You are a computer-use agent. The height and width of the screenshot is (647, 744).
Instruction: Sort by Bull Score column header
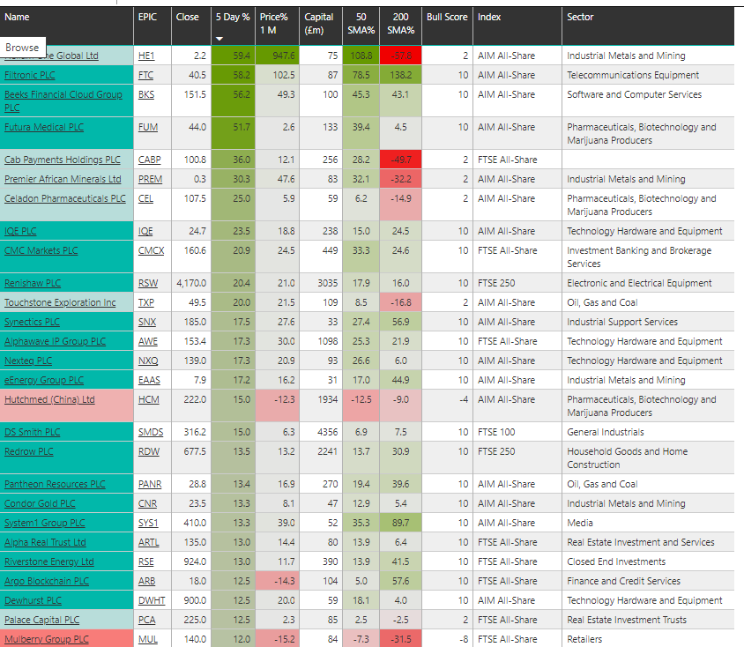[x=447, y=17]
